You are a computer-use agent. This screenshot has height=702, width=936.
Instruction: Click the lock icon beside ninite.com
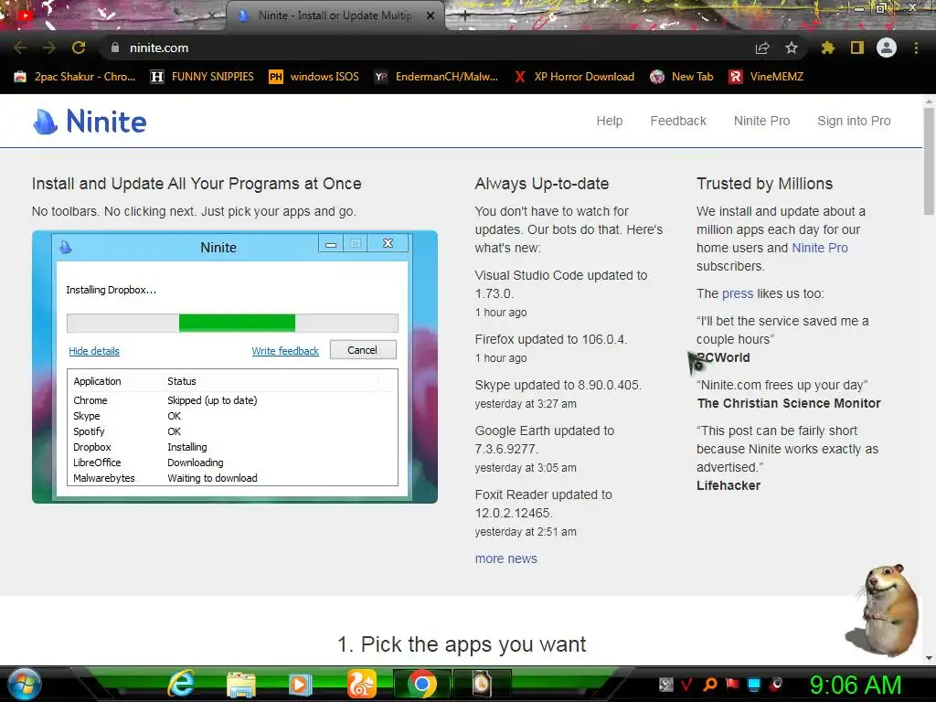click(115, 48)
